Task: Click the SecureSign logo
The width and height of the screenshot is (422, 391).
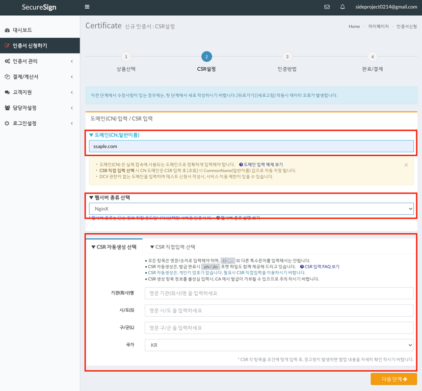Action: tap(39, 7)
